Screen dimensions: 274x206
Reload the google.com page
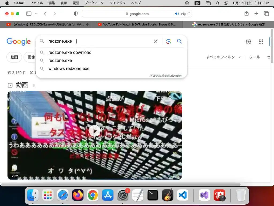click(x=189, y=14)
